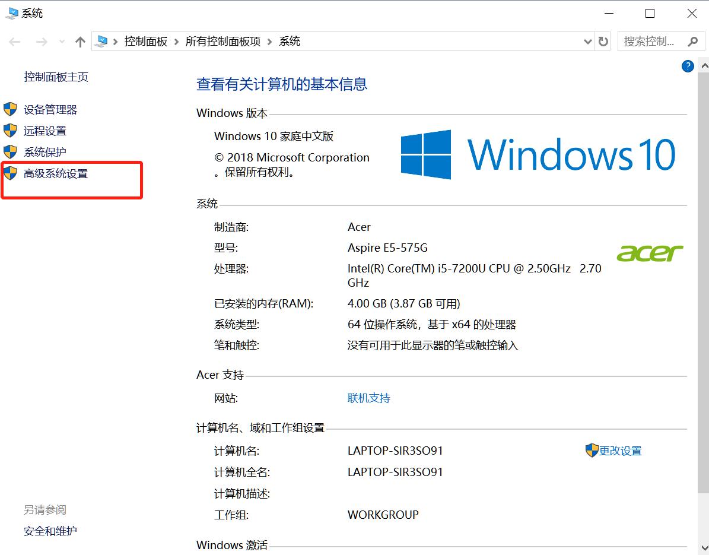Click the blue help question mark icon
The image size is (709, 555).
click(688, 66)
